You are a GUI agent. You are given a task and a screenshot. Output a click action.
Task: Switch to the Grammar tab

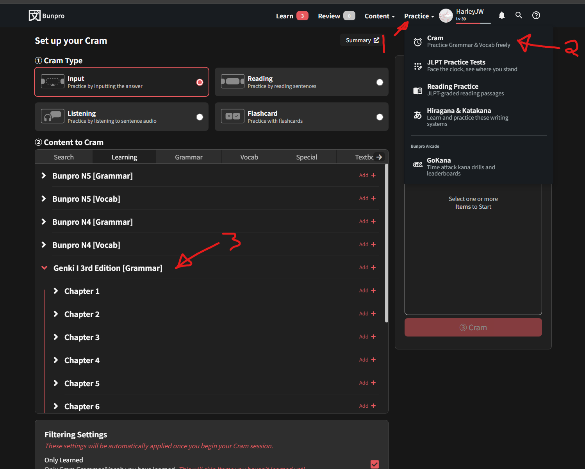click(x=189, y=157)
